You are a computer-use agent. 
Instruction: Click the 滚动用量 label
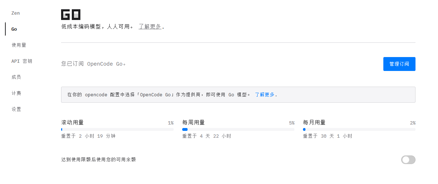[73, 123]
